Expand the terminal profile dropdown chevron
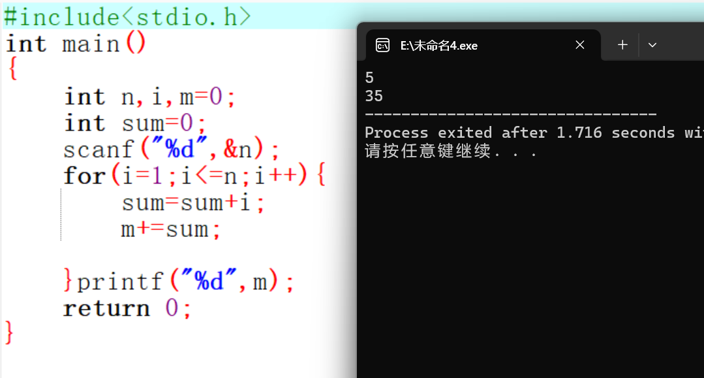Screen dimensions: 704x378 click(652, 45)
